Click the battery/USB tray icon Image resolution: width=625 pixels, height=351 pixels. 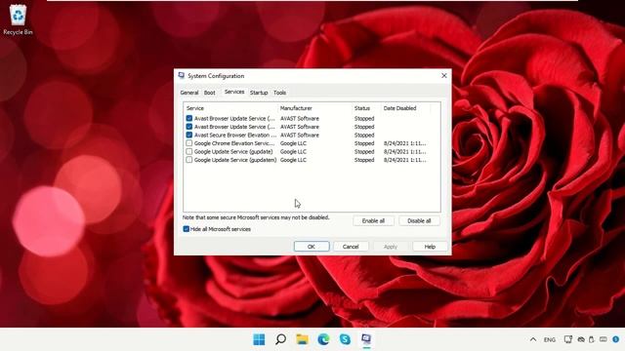pos(592,339)
